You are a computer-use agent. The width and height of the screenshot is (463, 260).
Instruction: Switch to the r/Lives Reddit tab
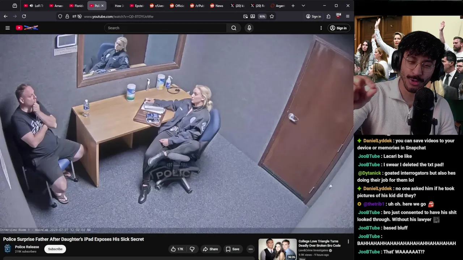click(x=157, y=6)
